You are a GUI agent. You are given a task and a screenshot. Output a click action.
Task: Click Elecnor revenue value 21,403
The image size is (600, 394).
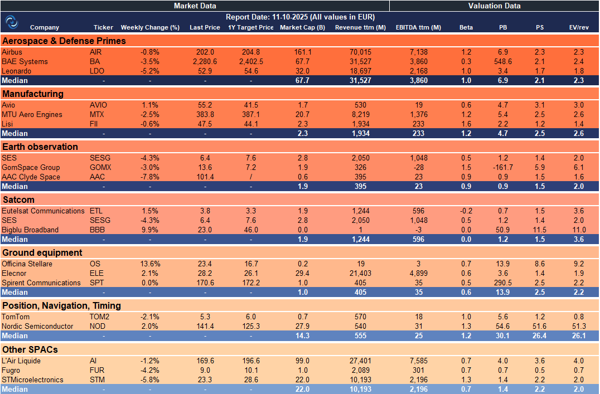(x=360, y=274)
